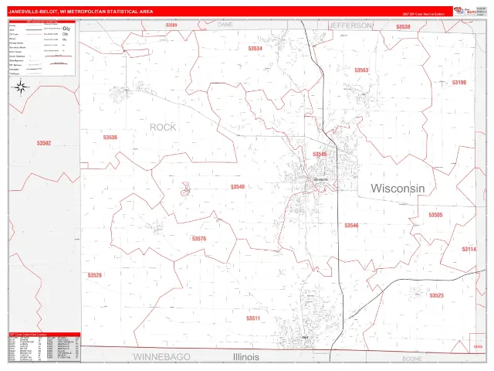Select ZIP code label 53505
This screenshot has height=371, width=494.
(435, 215)
